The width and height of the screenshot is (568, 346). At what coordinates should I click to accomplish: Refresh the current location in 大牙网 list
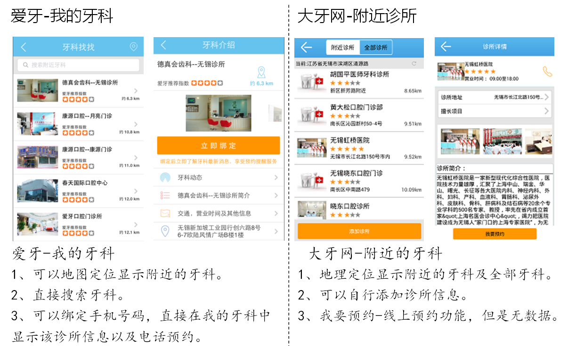414,63
